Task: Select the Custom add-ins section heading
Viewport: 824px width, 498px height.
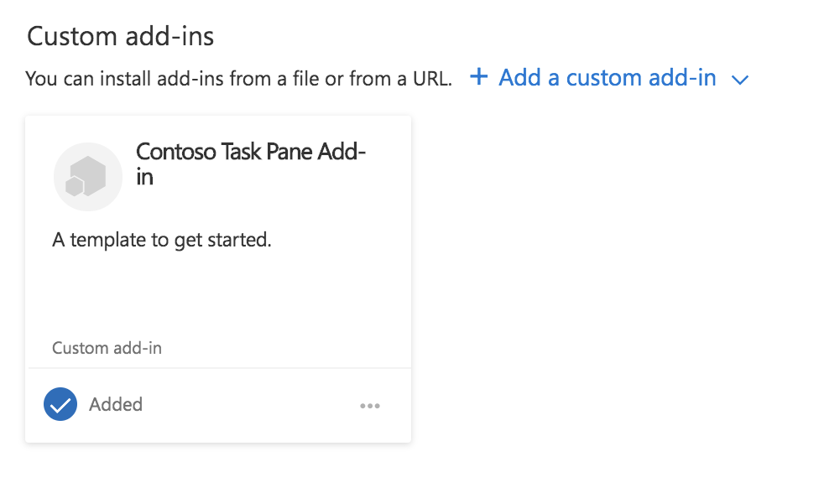Action: 120,35
